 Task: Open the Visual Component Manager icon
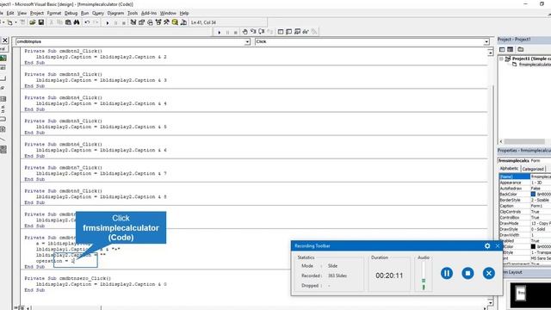coord(183,22)
